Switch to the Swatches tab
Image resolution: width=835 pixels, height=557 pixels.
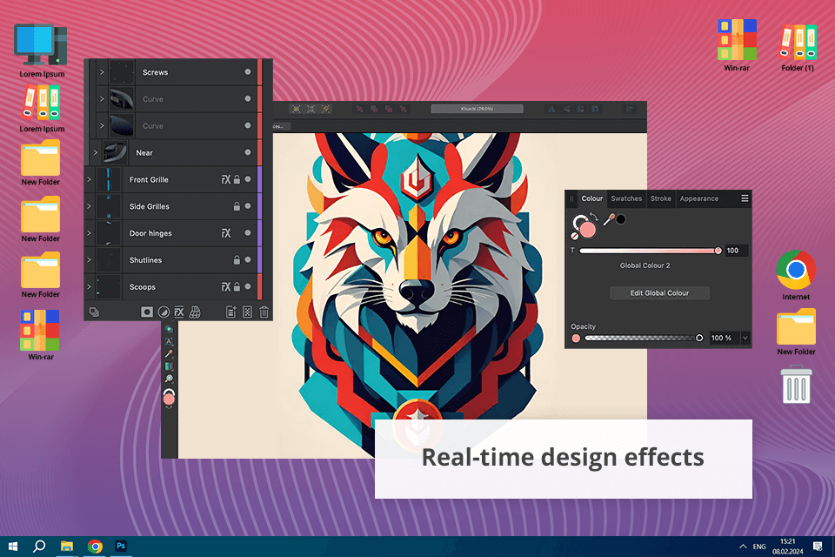626,198
